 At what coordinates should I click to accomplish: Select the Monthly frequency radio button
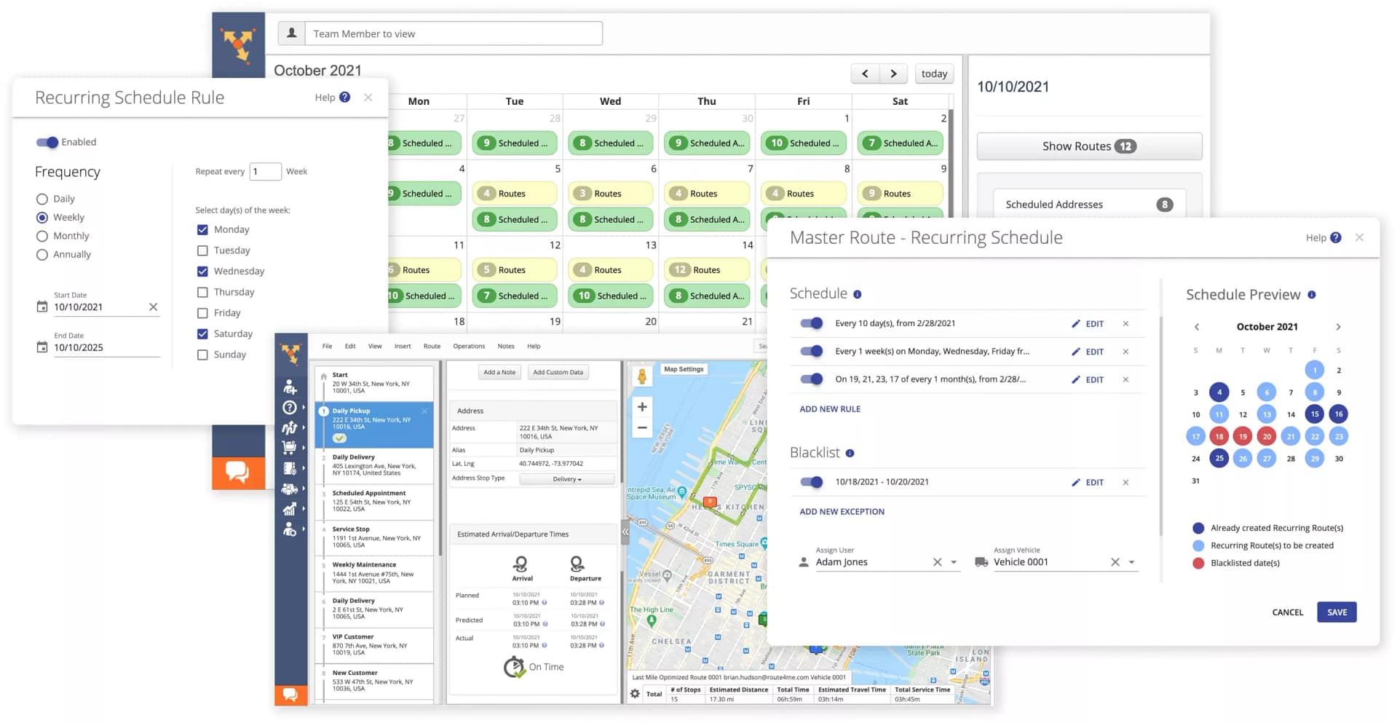41,235
